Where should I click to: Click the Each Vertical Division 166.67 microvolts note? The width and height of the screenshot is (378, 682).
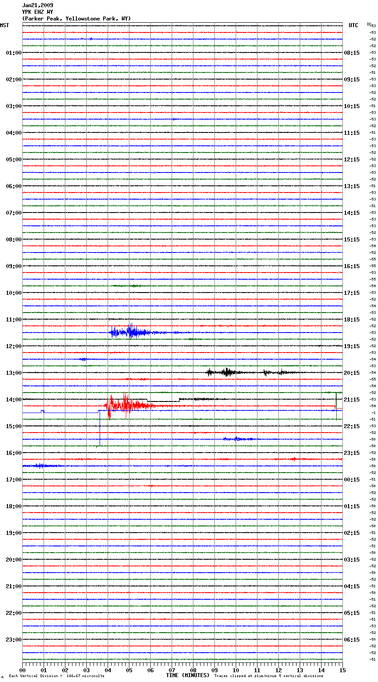pyautogui.click(x=56, y=676)
